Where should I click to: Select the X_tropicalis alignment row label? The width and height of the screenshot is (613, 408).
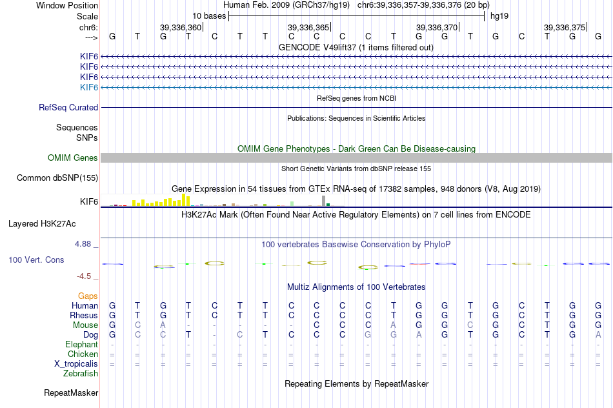[x=76, y=364]
